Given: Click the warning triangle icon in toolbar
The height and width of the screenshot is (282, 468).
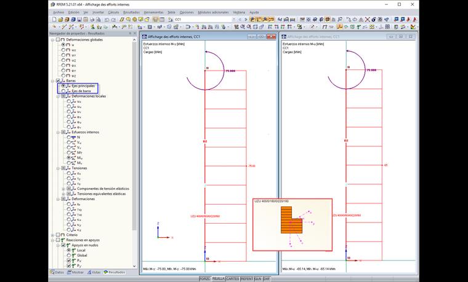Looking at the screenshot, I should (x=361, y=20).
